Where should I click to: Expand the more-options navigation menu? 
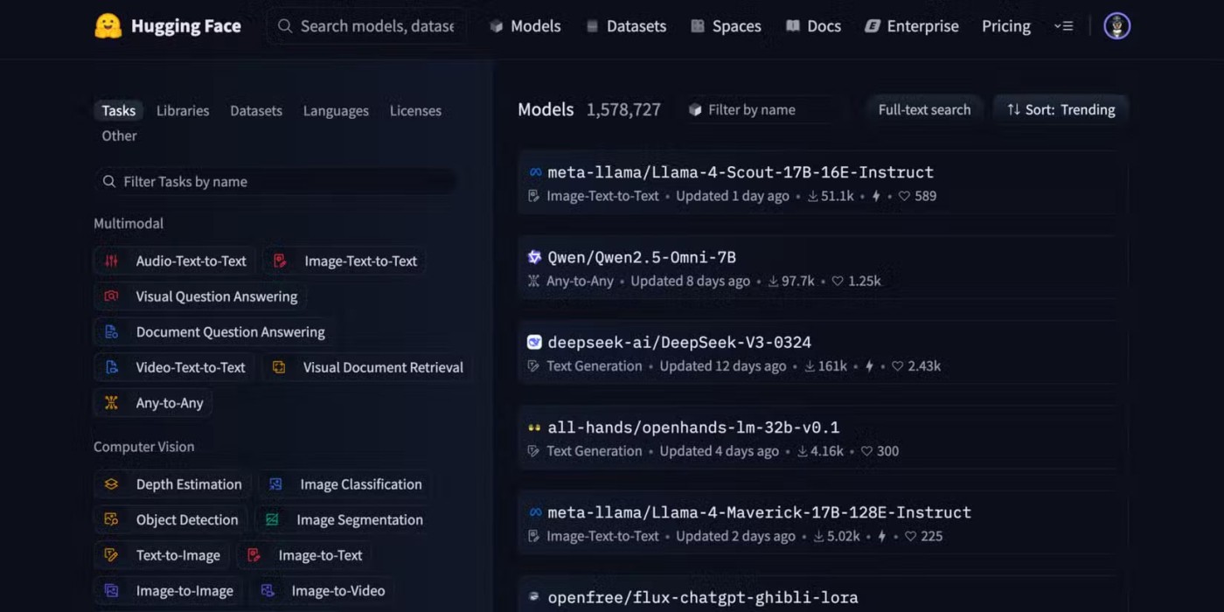click(1063, 26)
